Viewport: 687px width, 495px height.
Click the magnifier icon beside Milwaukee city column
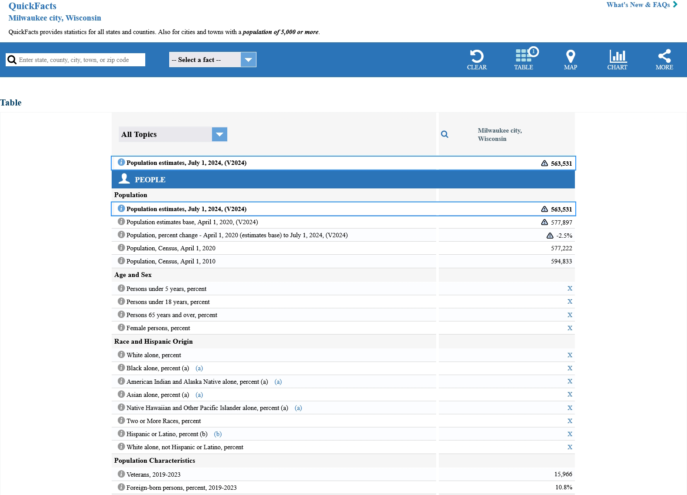click(444, 134)
